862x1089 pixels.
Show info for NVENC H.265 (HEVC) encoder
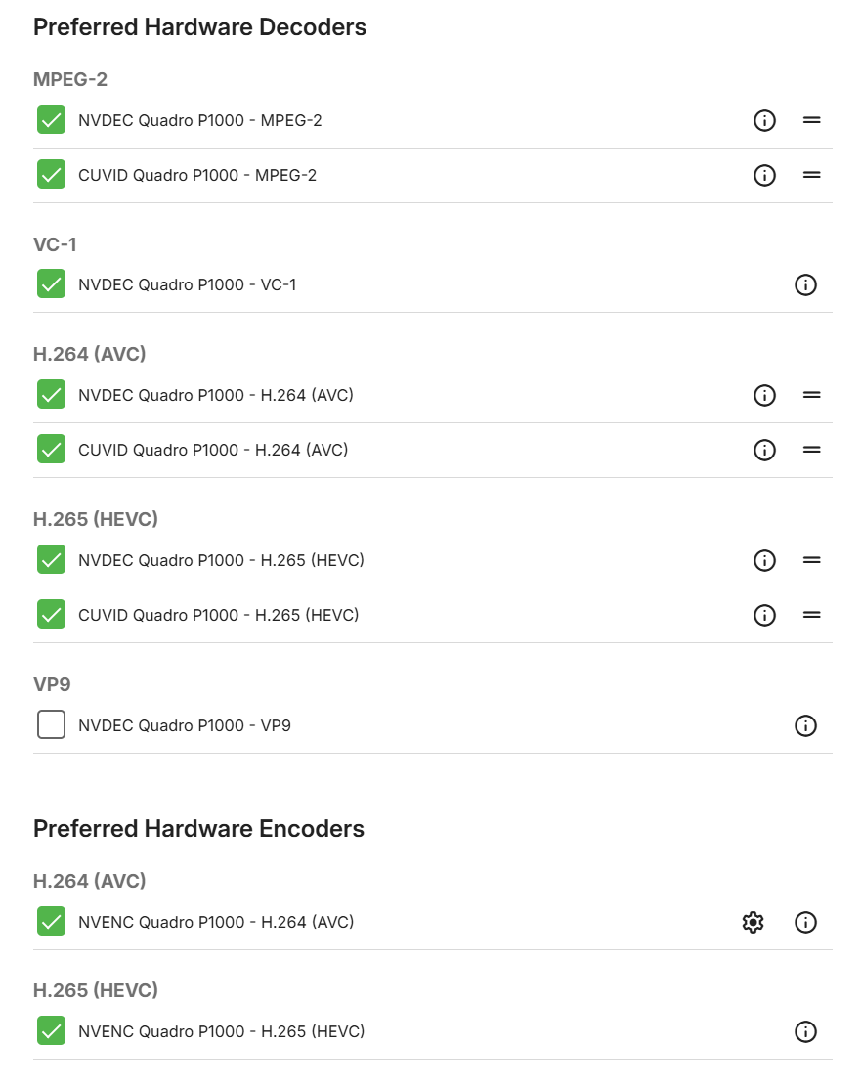(805, 1032)
